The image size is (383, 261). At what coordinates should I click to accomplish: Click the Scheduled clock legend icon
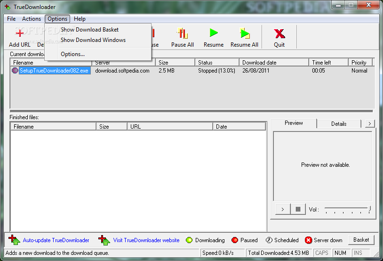pyautogui.click(x=269, y=240)
